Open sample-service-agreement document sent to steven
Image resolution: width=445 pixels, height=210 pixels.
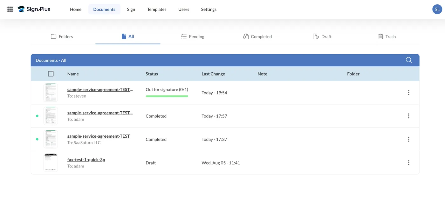click(x=100, y=89)
